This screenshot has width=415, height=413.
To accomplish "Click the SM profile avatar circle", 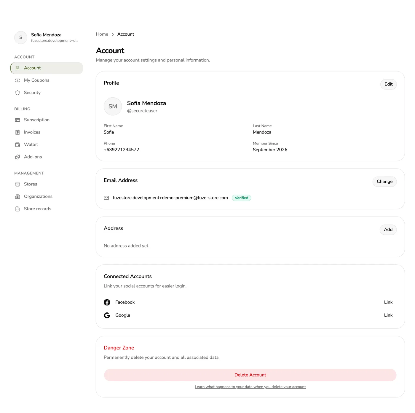I will pos(113,106).
